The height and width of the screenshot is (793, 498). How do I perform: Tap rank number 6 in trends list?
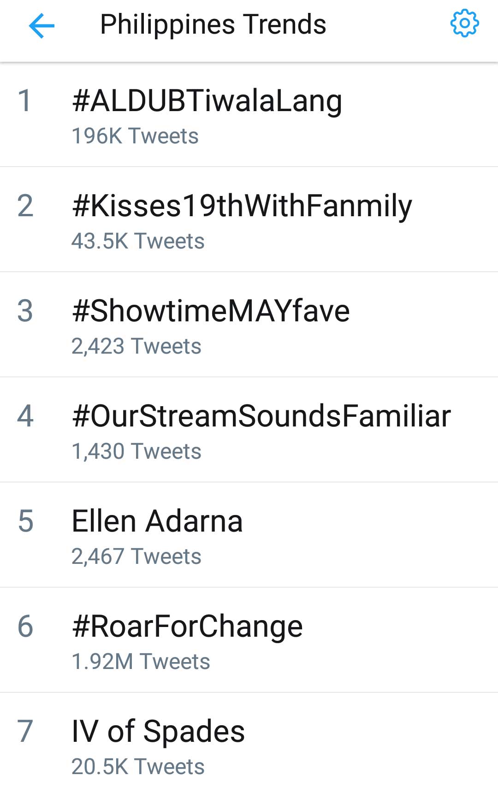25,627
